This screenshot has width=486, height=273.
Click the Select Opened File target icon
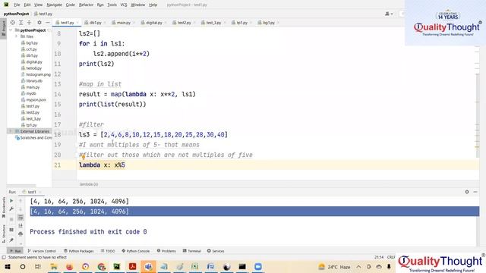12,23
